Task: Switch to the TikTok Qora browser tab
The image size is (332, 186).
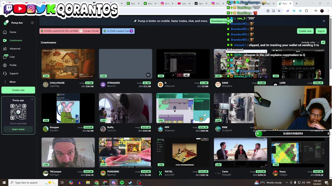Action: click(x=201, y=4)
